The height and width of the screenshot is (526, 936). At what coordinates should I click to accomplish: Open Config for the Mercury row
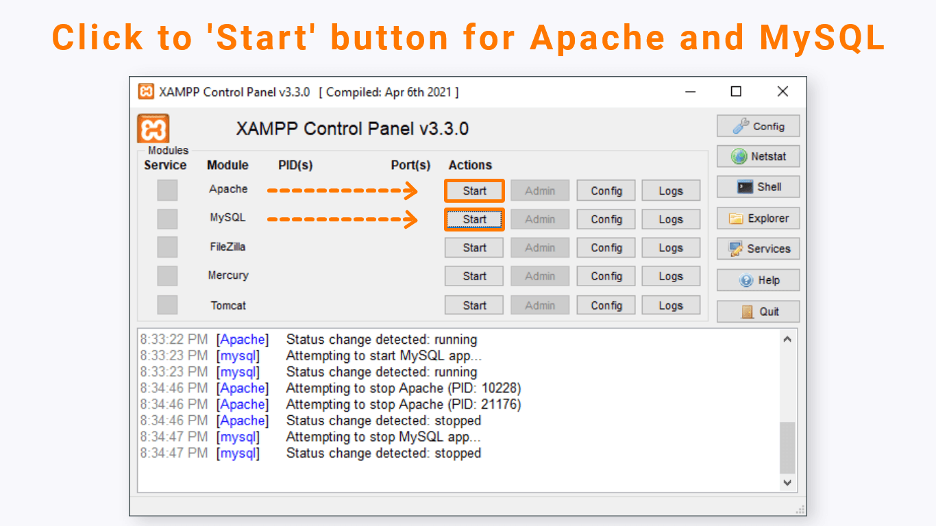[x=606, y=276]
